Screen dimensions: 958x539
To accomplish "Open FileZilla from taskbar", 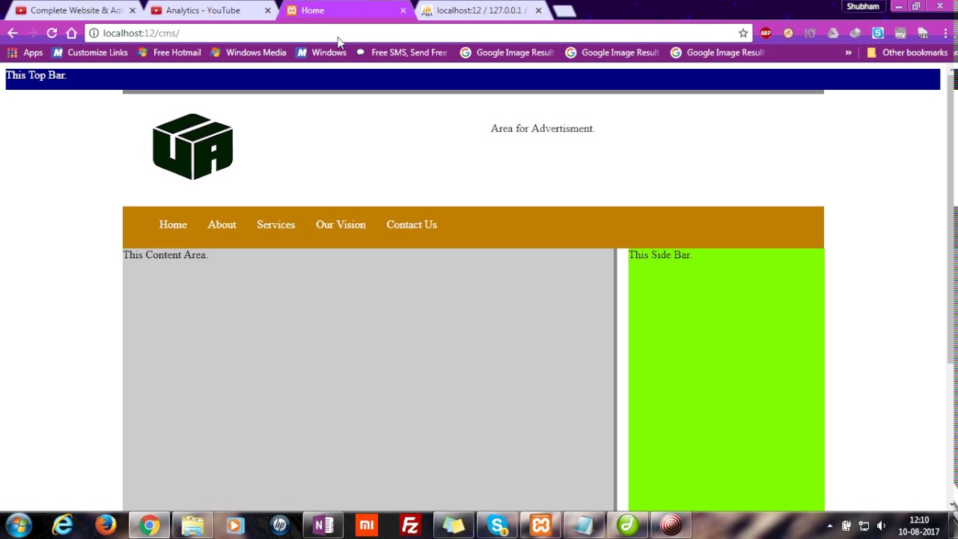I will (x=409, y=526).
